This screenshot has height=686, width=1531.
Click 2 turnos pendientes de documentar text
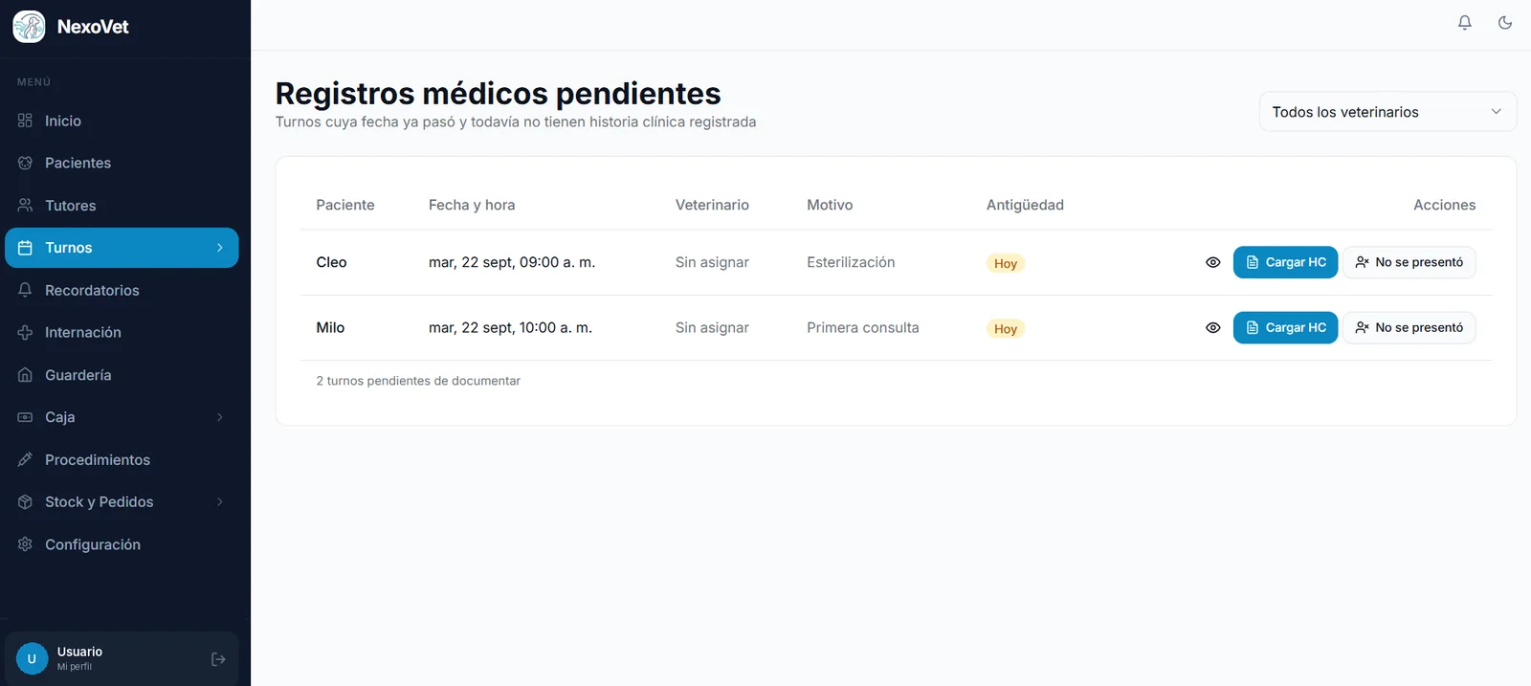tap(418, 381)
